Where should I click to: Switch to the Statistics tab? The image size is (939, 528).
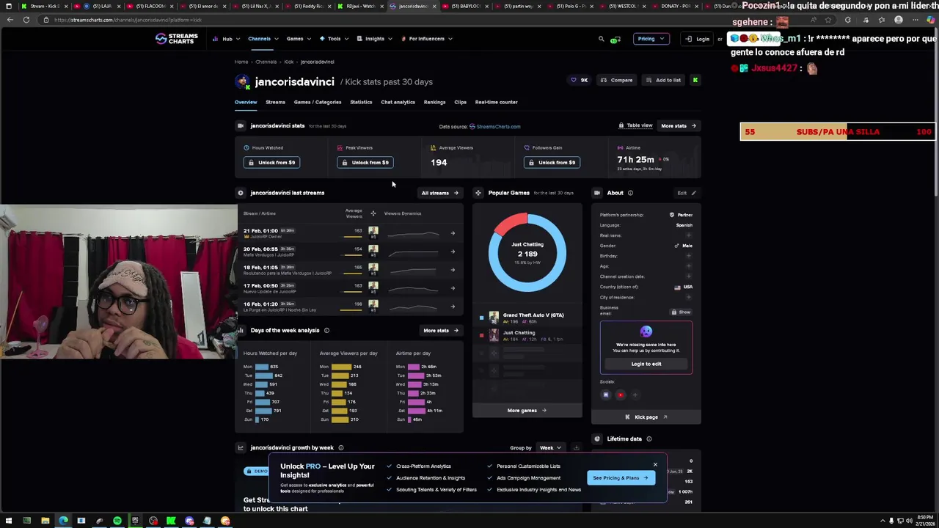point(361,102)
